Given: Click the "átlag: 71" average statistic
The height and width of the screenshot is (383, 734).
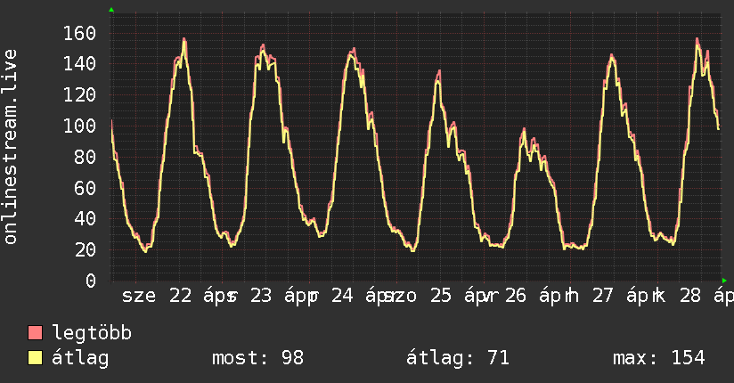Looking at the screenshot, I should coord(457,358).
